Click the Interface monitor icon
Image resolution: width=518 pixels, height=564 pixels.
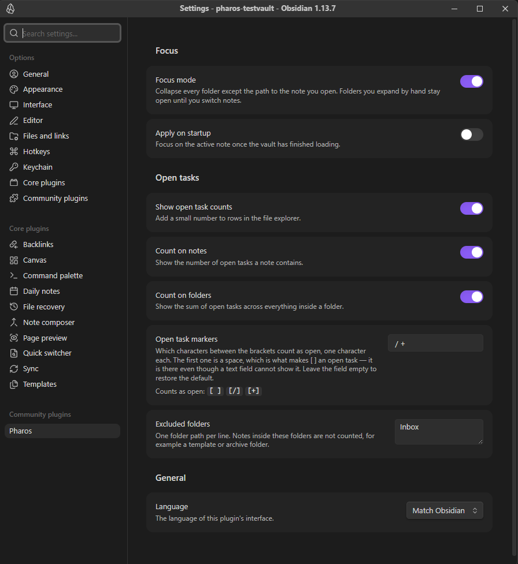point(14,104)
